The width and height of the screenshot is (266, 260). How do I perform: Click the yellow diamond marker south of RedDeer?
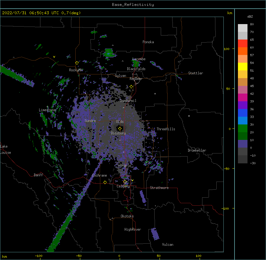131,86
